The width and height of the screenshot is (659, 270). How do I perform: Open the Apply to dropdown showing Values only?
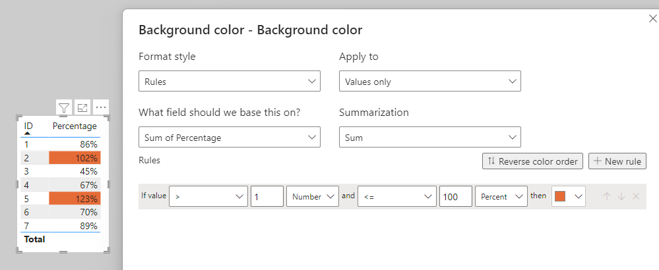[x=430, y=82]
